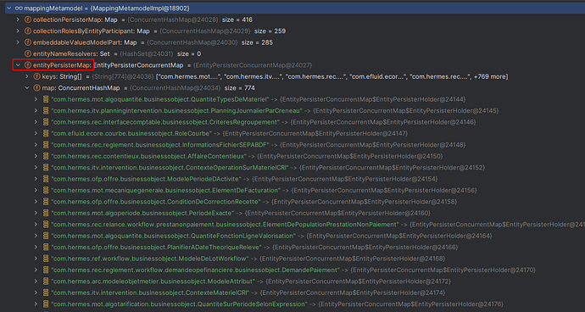The height and width of the screenshot is (312, 585).
Task: Click the EntityPersisterConcurrentMap@24027 value
Action: click(x=252, y=65)
